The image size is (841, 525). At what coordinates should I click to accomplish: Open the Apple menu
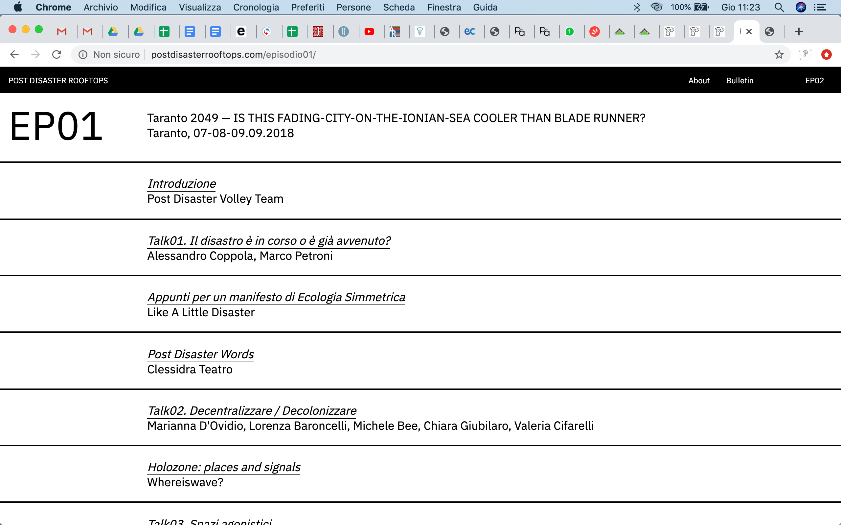click(18, 7)
